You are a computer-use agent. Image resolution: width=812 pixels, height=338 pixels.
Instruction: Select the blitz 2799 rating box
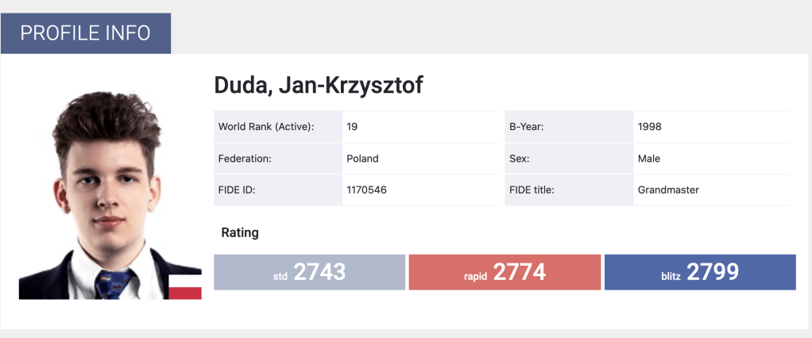700,272
